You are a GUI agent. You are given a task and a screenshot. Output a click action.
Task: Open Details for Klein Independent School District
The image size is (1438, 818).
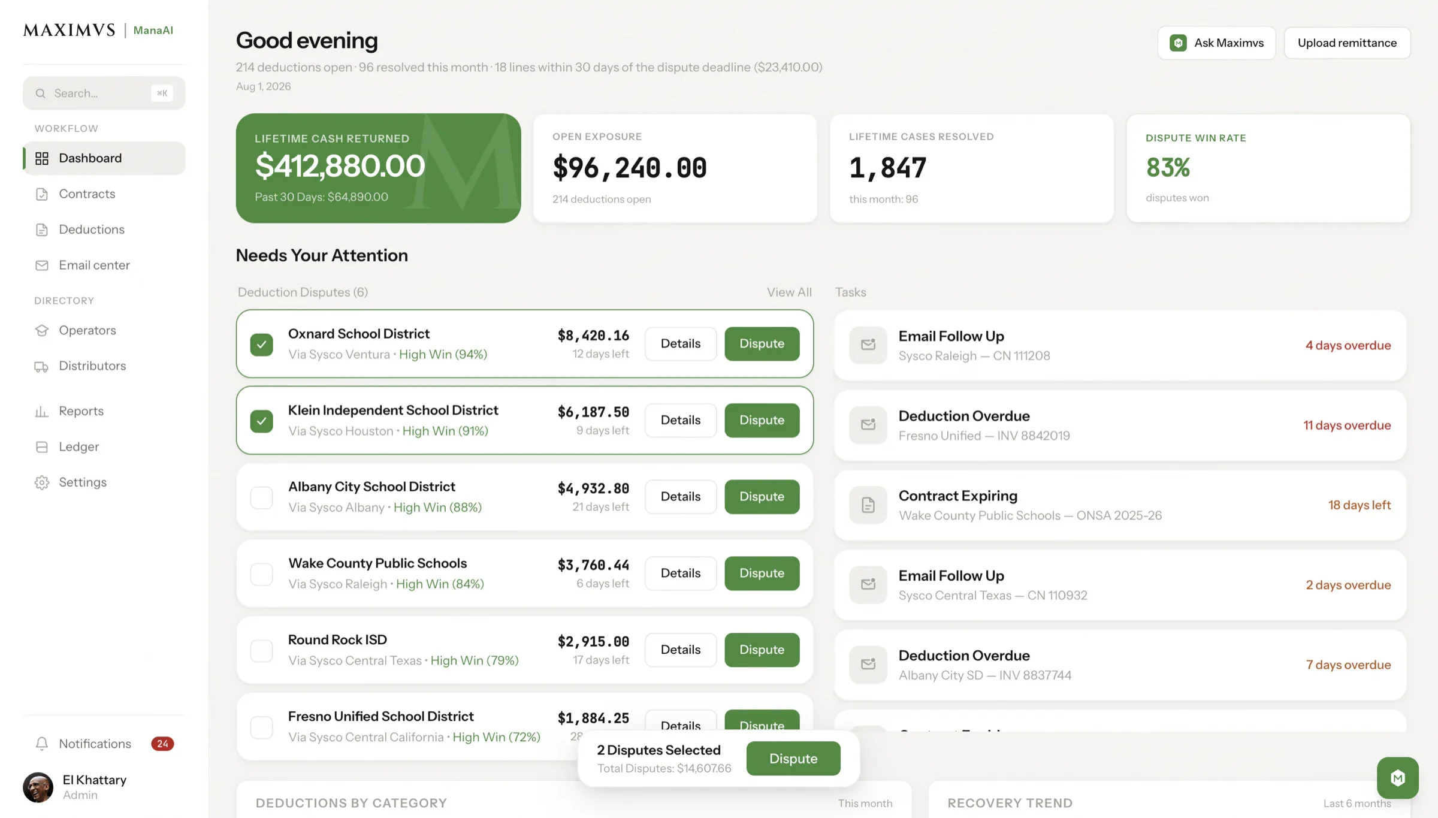681,421
